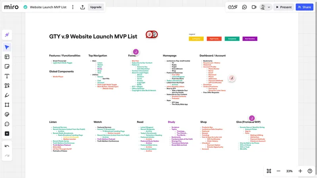Open board options three-dot menu

(73, 7)
